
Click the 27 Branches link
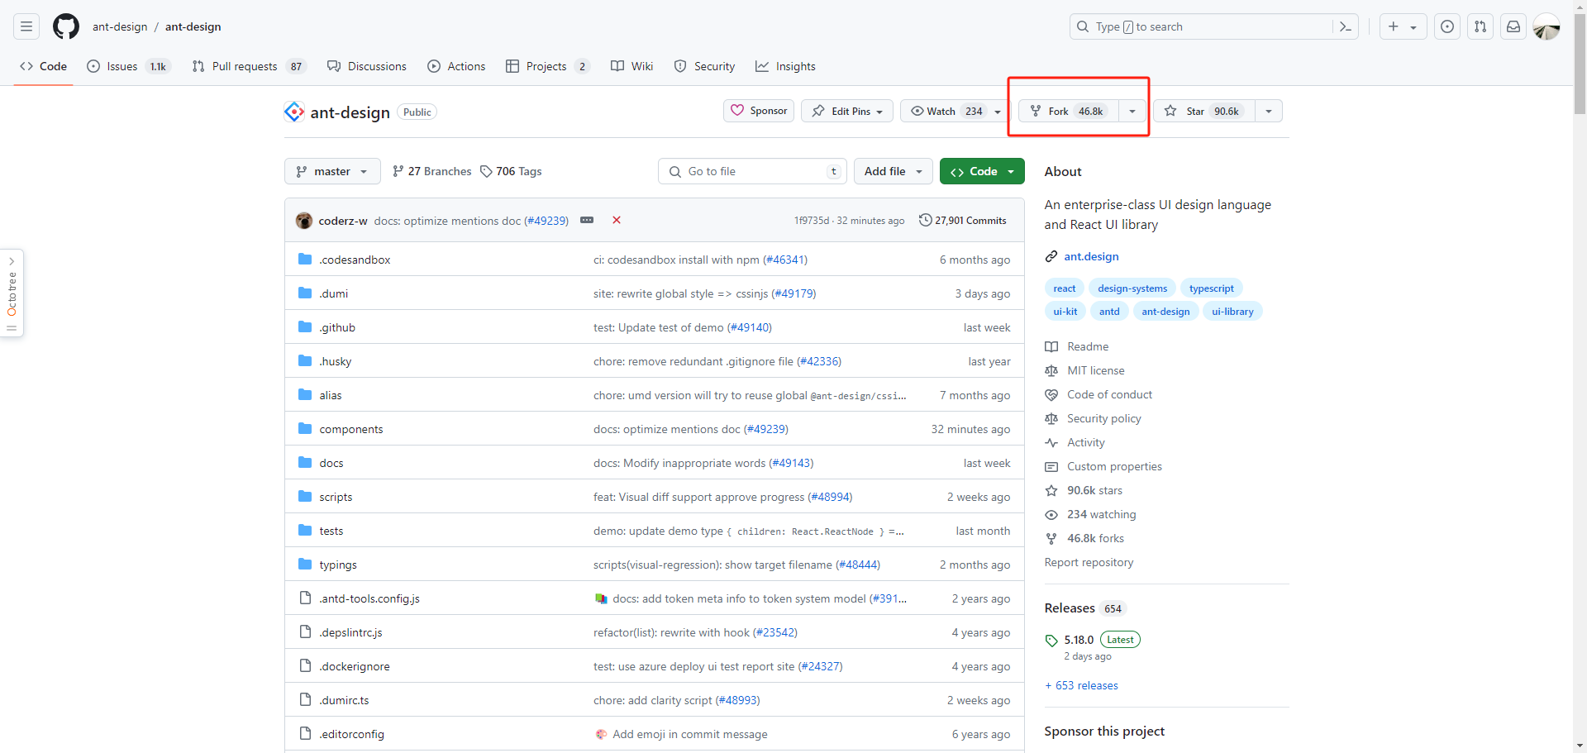[x=432, y=171]
